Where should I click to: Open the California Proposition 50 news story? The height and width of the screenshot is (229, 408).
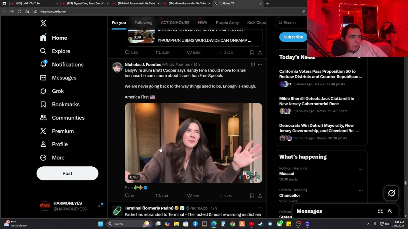(321, 78)
